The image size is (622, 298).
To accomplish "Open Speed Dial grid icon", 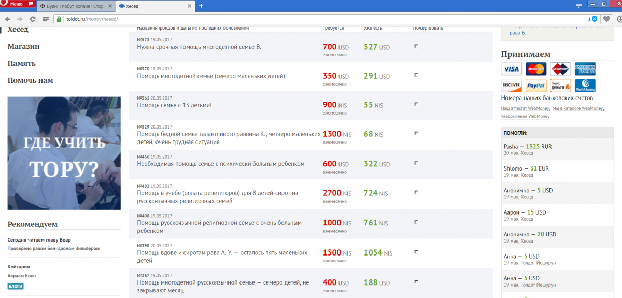I will pyautogui.click(x=46, y=19).
